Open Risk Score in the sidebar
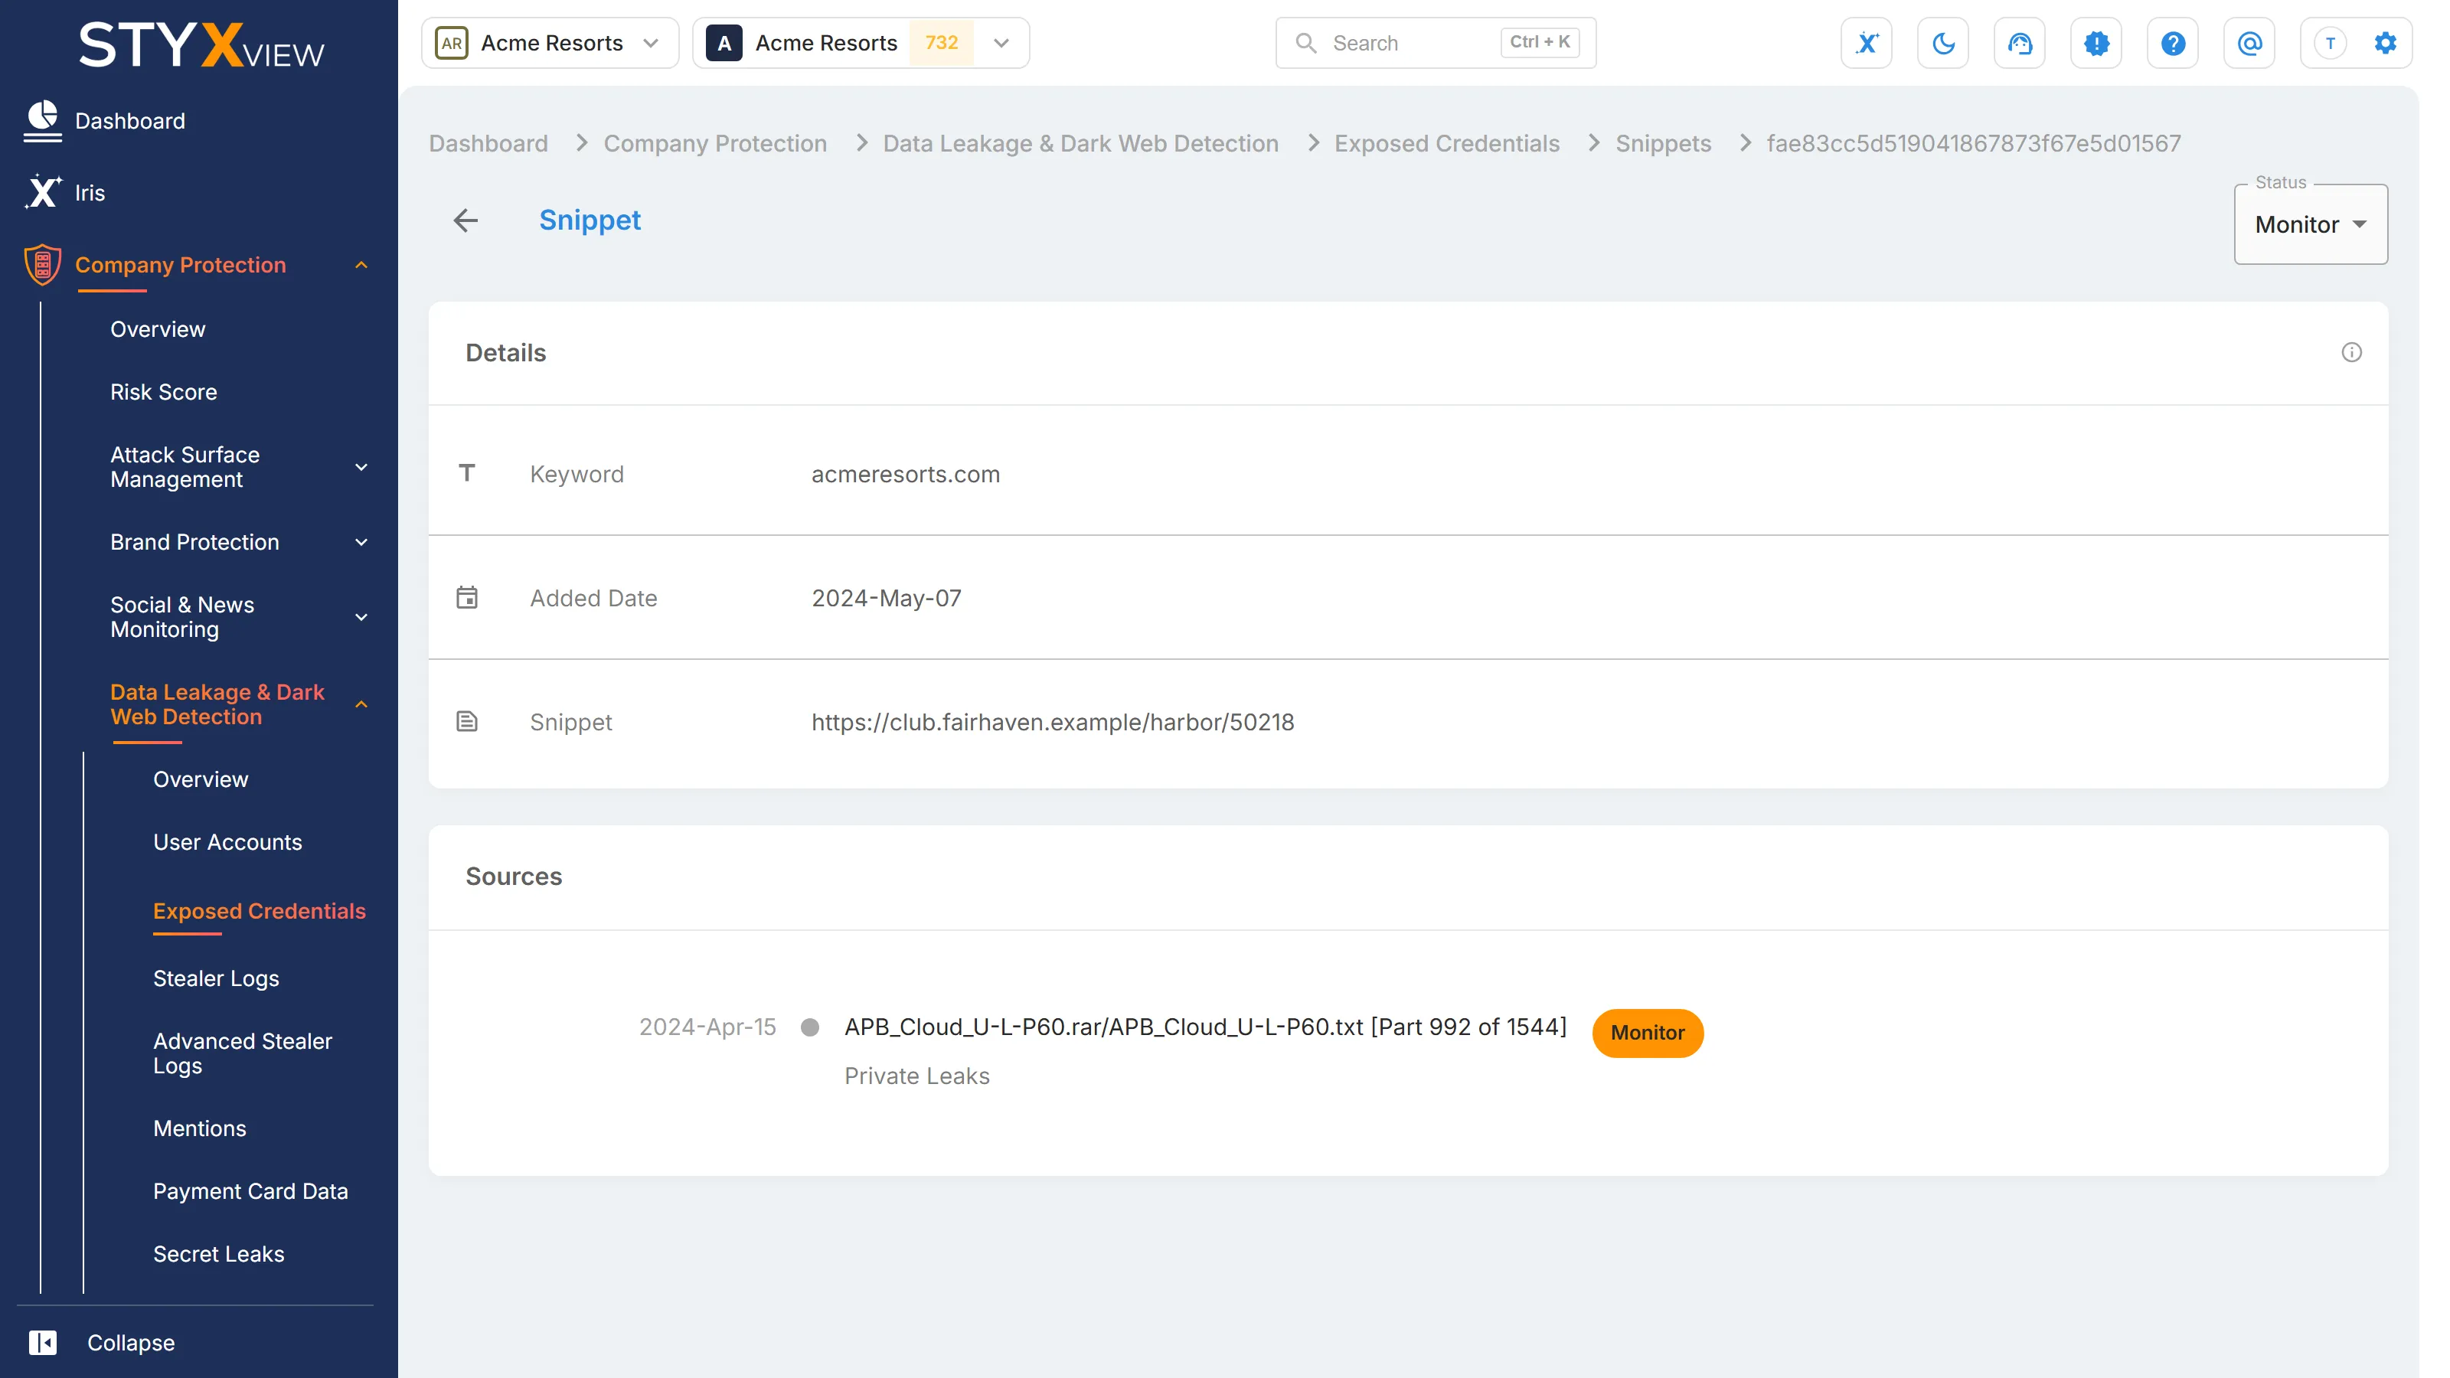 [164, 392]
